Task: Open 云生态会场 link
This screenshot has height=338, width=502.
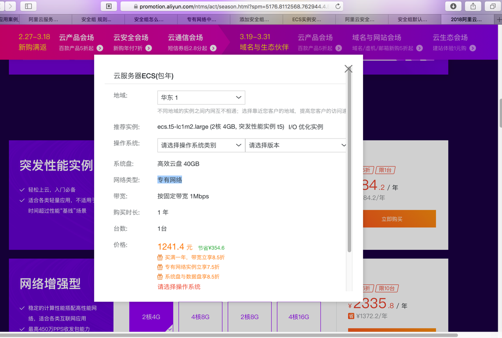Action: (451, 38)
